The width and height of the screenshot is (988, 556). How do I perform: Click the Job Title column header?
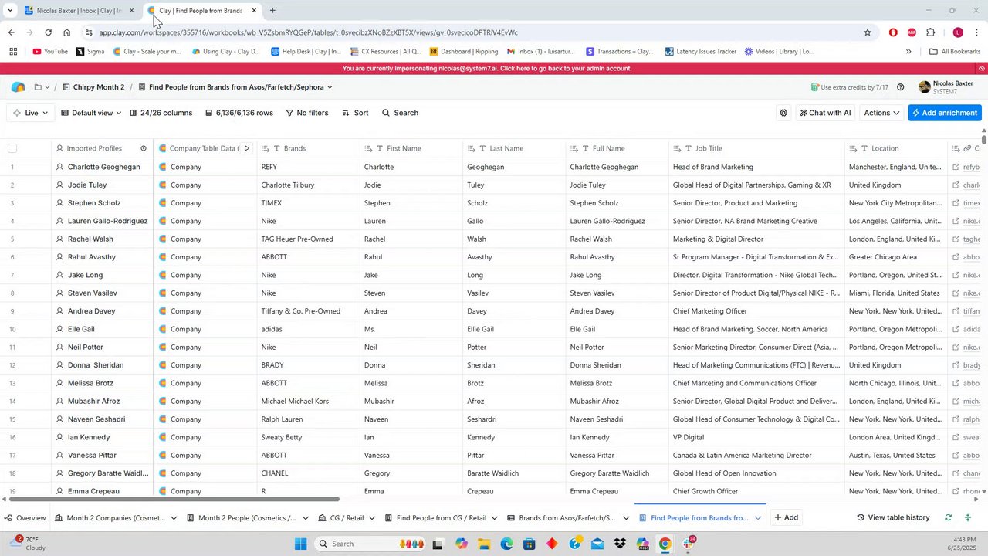pyautogui.click(x=756, y=148)
